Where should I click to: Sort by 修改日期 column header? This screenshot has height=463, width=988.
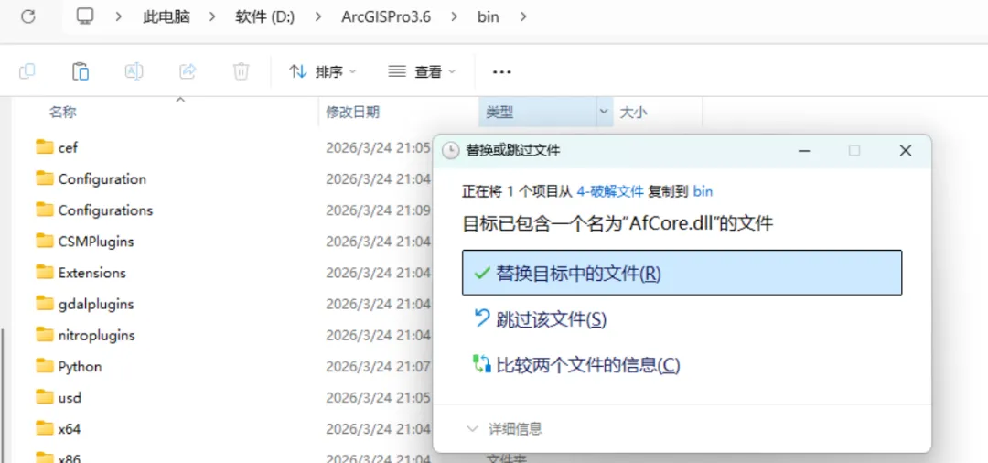353,113
